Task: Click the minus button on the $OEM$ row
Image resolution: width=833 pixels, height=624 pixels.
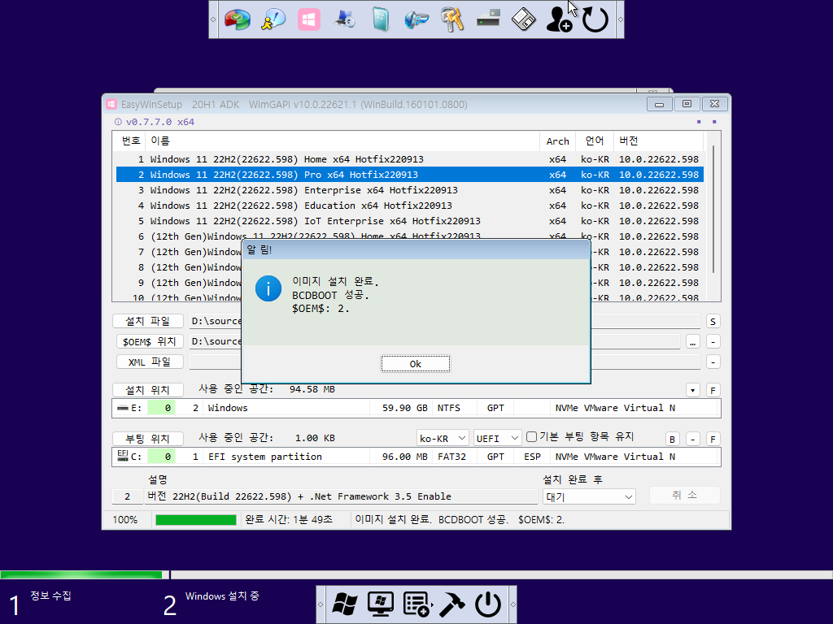Action: coord(713,342)
